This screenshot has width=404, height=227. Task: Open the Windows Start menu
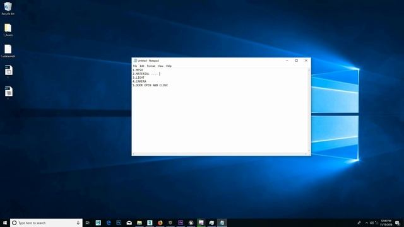[x=5, y=223]
